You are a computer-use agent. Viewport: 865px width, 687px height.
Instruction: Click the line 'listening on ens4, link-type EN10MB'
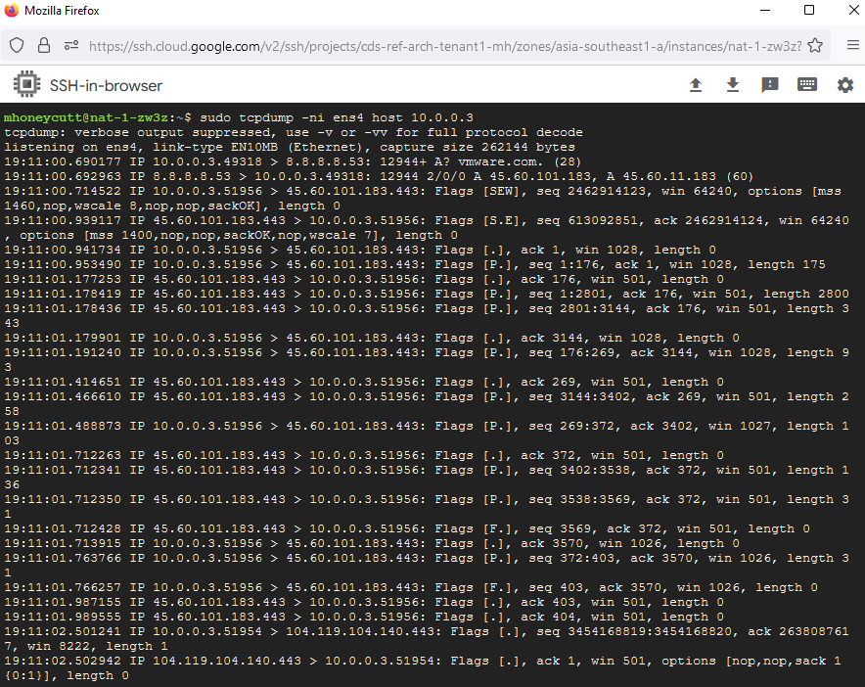click(290, 147)
